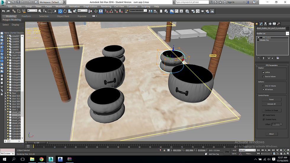290x163 pixels.
Task: Click the Unlink Selection icon
Action: 19,11
